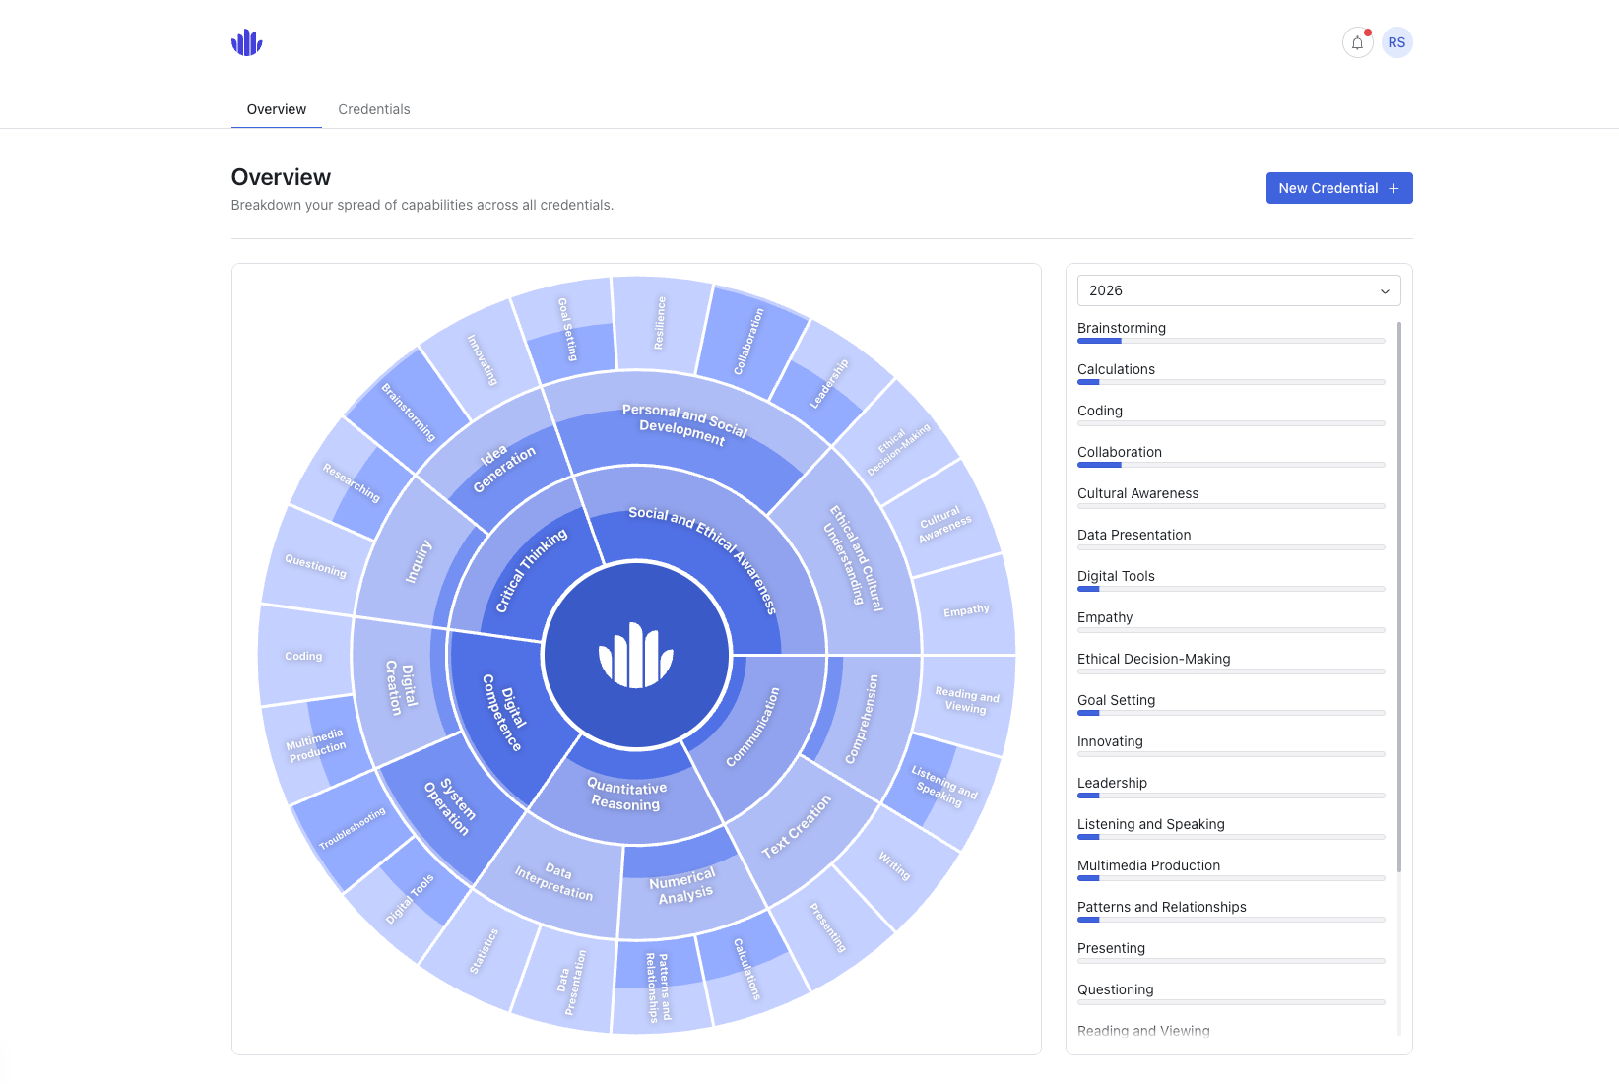Click the center logo of the sunburst chart
This screenshot has height=1084, width=1619.
pos(636,656)
